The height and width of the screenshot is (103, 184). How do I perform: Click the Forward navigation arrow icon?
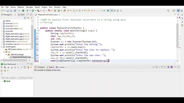(97, 11)
